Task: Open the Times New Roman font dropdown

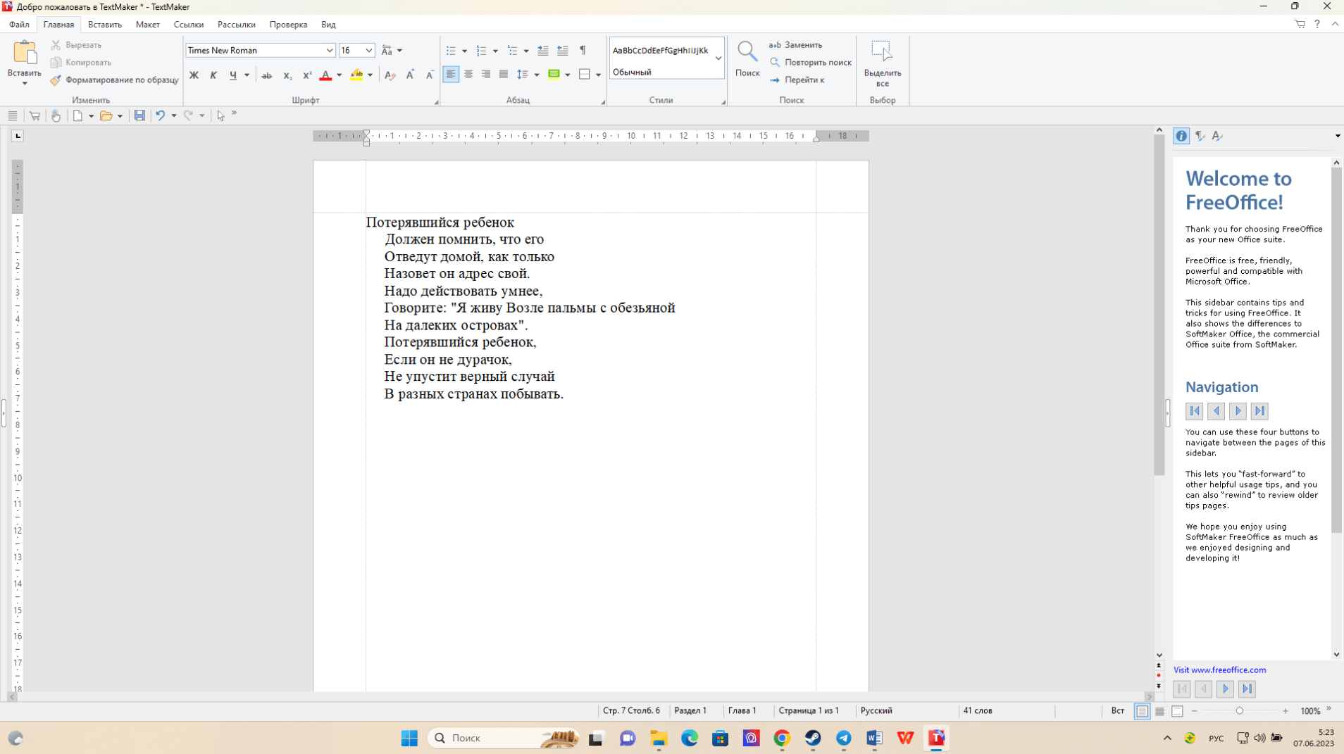Action: [329, 51]
